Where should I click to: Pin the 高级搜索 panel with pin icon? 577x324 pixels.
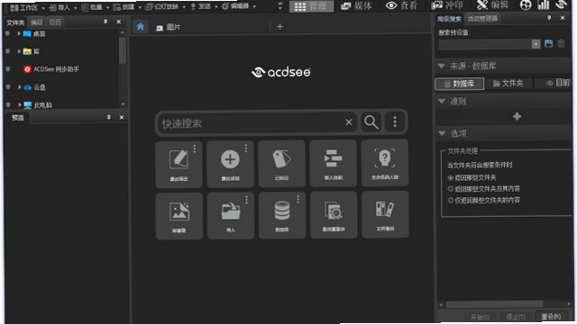click(x=549, y=18)
